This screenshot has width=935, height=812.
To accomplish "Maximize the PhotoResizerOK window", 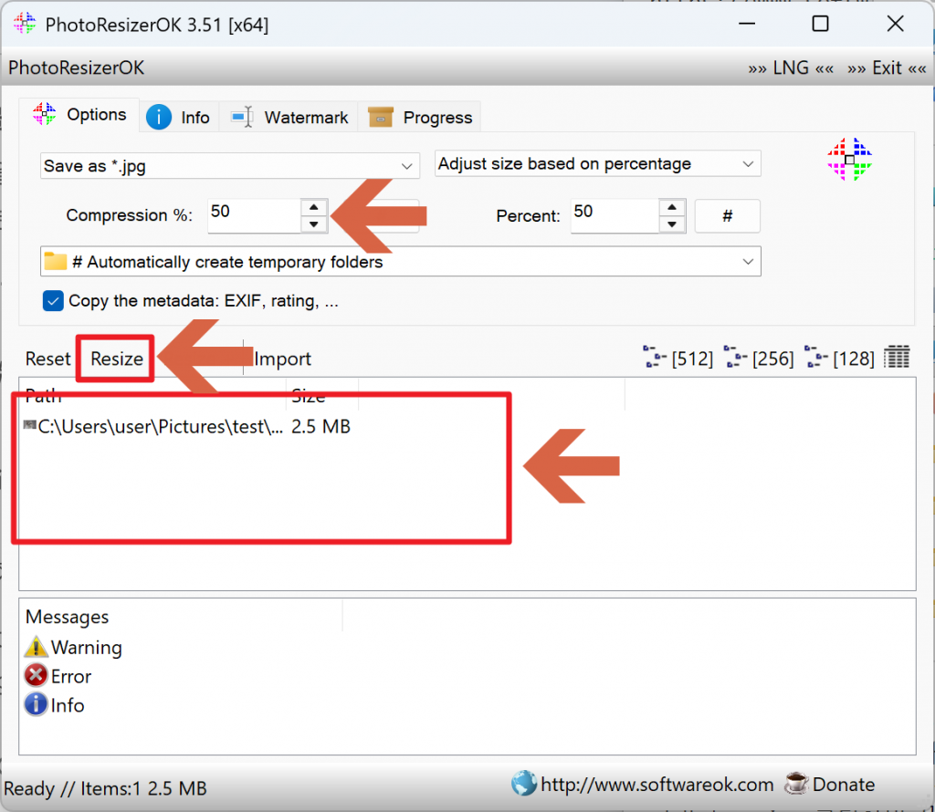I will [x=821, y=24].
